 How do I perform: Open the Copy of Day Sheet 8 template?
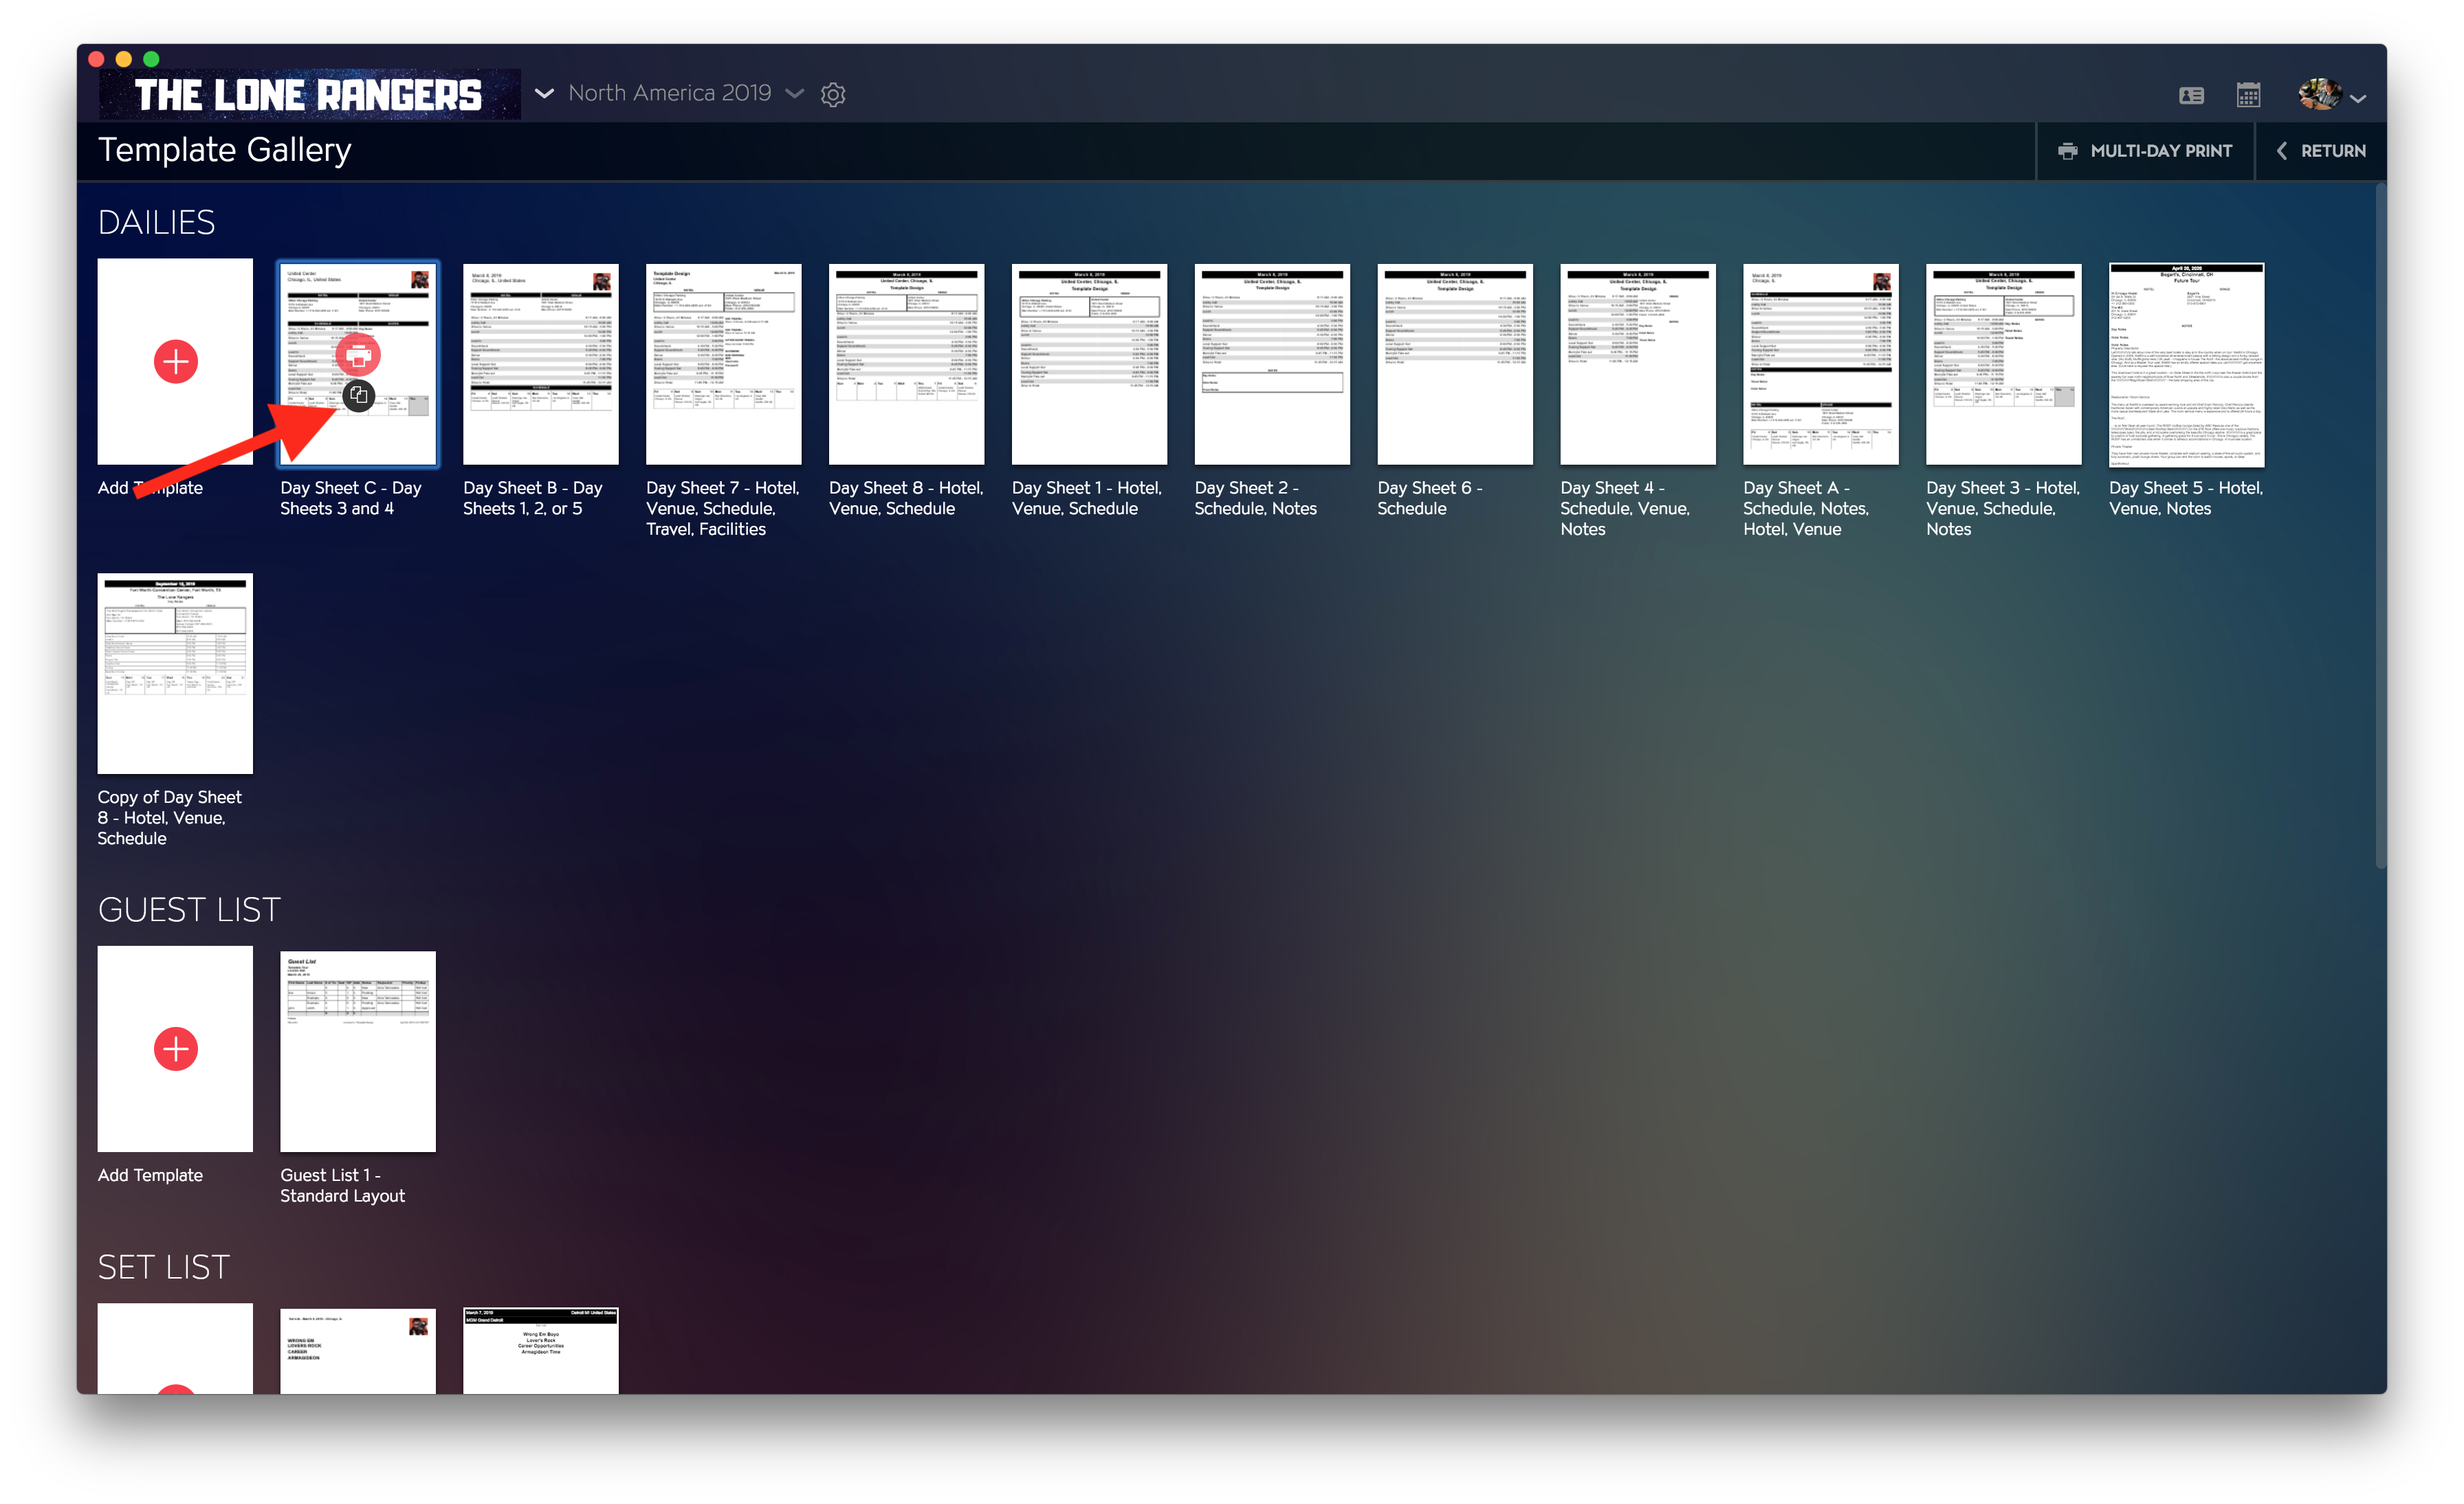click(x=175, y=673)
